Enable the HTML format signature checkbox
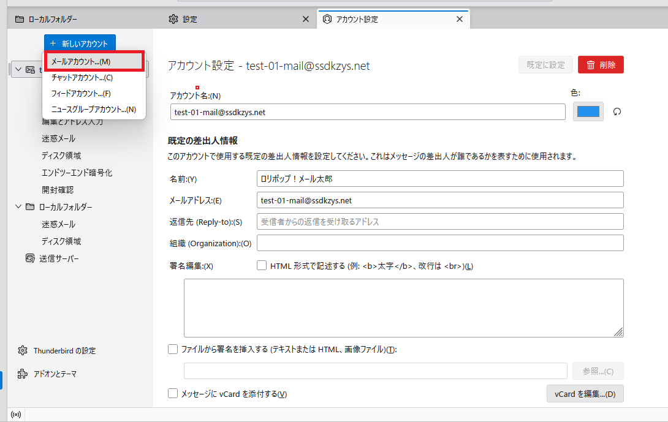The width and height of the screenshot is (668, 422). click(x=262, y=266)
